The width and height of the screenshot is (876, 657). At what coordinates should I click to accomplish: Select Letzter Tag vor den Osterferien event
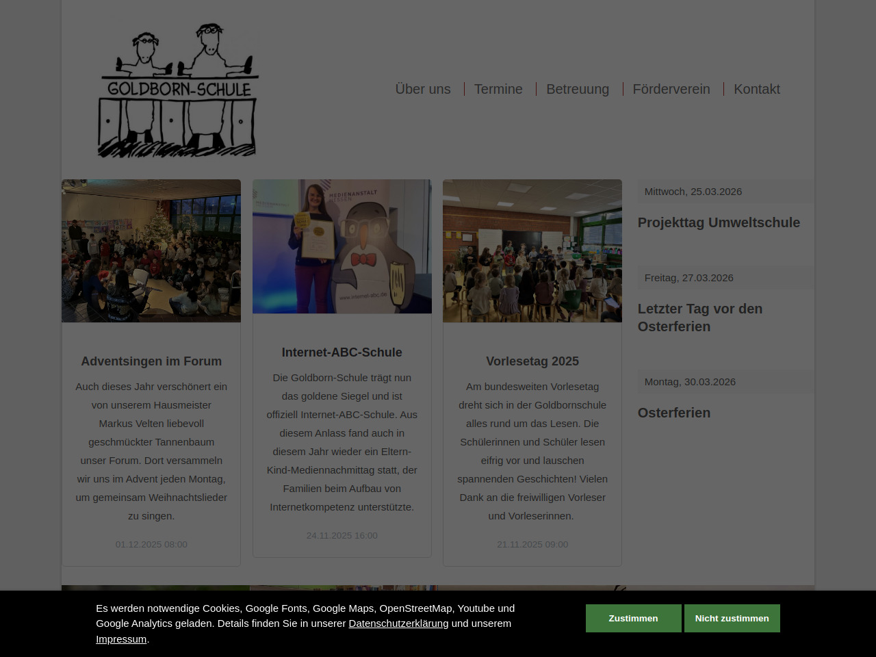coord(700,318)
